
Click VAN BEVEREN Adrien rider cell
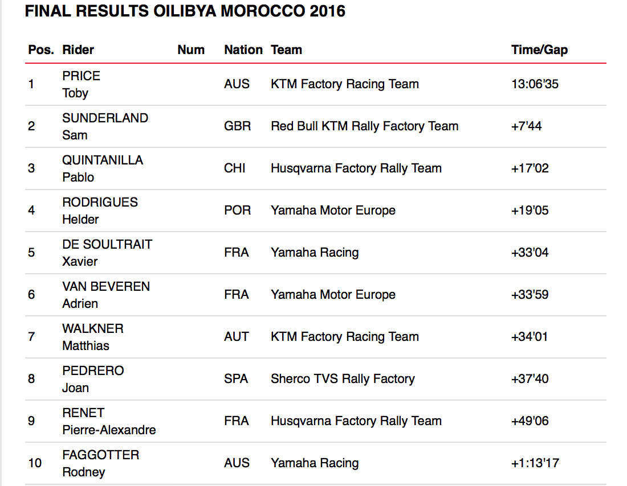coord(106,295)
